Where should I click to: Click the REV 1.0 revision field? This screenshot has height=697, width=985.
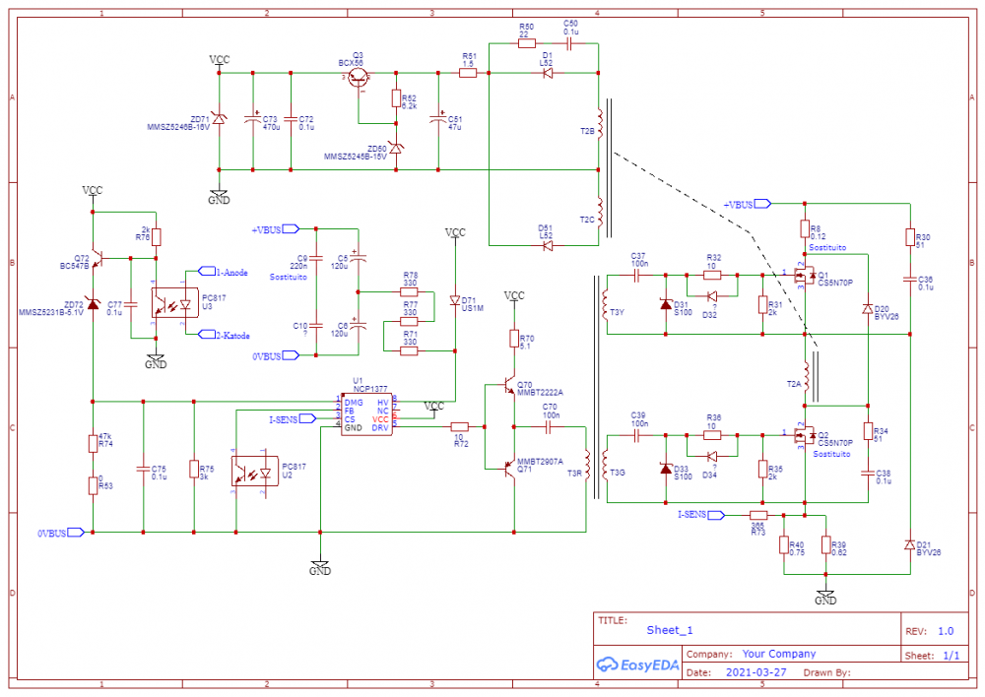coord(945,630)
